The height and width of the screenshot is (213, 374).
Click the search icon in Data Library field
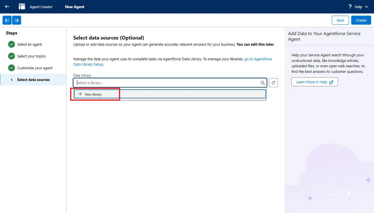tap(263, 83)
